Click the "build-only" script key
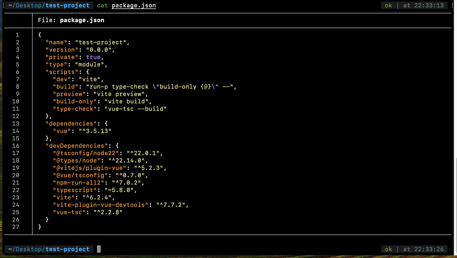The image size is (457, 258). click(75, 102)
